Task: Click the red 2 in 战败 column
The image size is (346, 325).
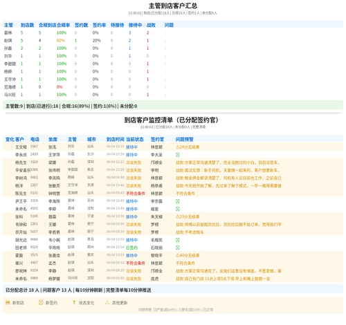Action: pos(147,32)
